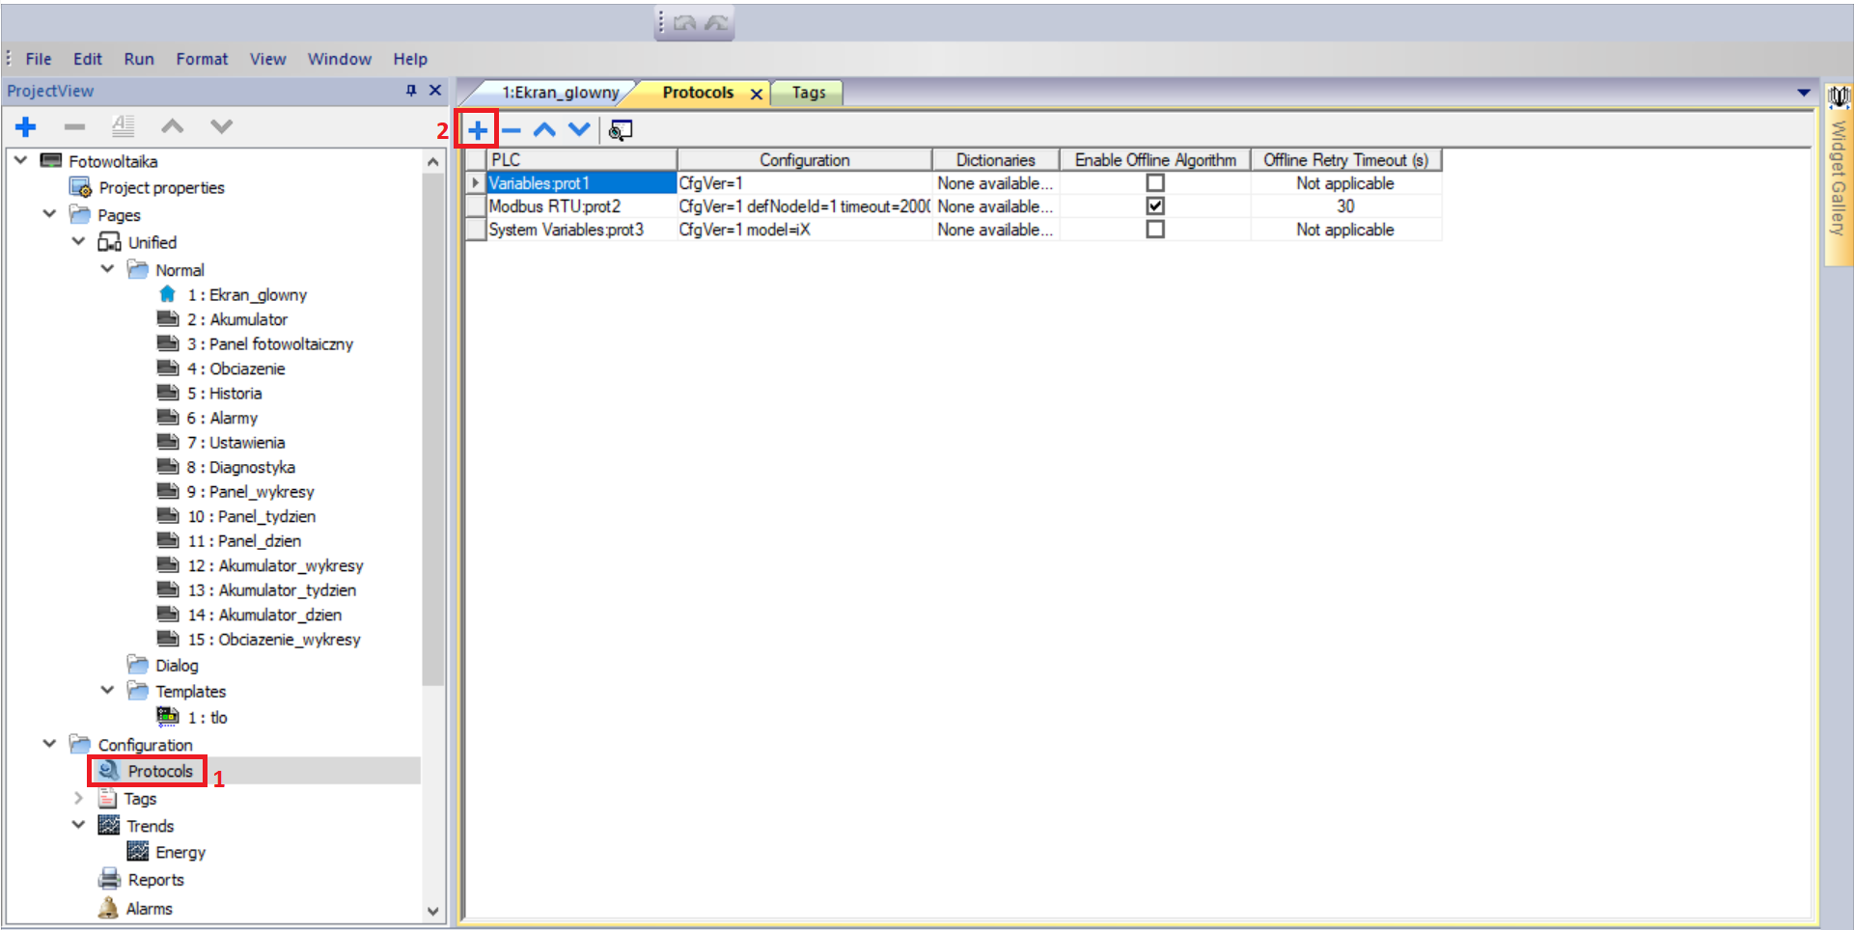Screen dimensions: 1854x930
Task: Collapse the Templates folder
Action: [x=107, y=691]
